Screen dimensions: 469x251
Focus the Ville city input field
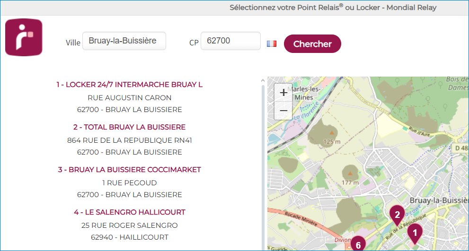click(x=124, y=41)
